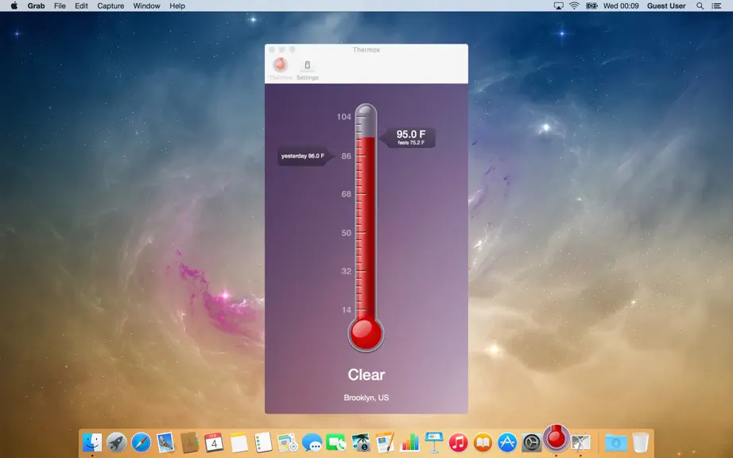
Task: Click the AirPlay display icon
Action: (x=558, y=6)
